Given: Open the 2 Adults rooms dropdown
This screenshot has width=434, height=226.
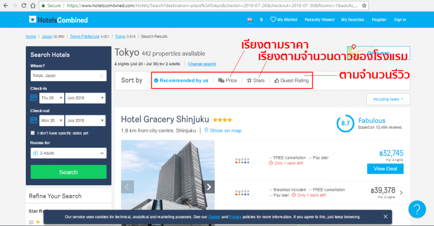Looking at the screenshot, I should coord(68,153).
